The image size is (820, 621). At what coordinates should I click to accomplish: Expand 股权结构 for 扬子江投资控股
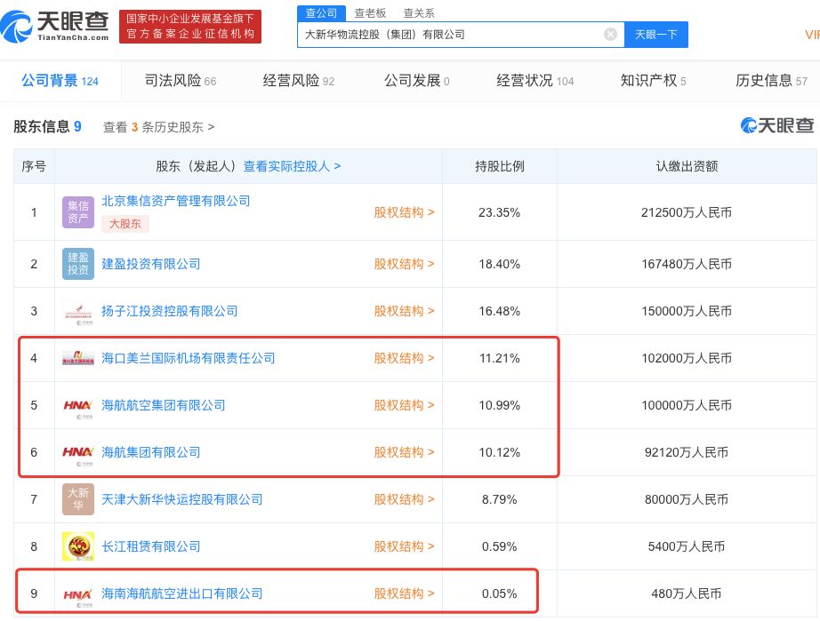tap(405, 311)
